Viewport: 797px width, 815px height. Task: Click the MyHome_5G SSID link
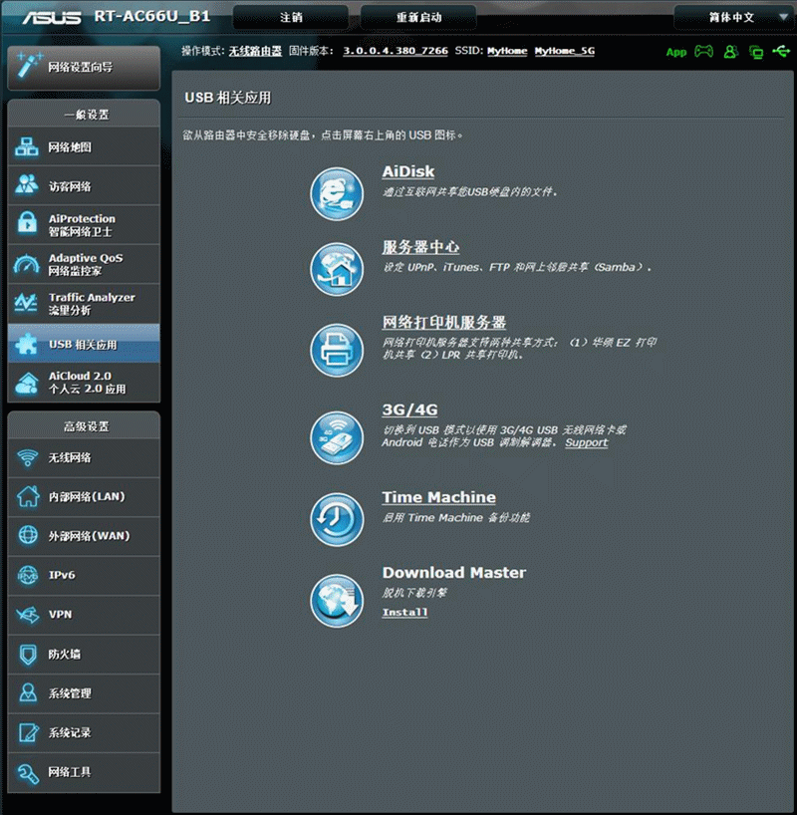(565, 51)
